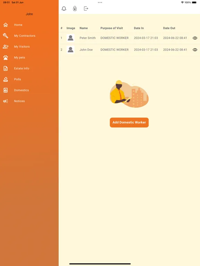Image resolution: width=200 pixels, height=266 pixels.
Task: Click the Date In column header
Action: 139,28
